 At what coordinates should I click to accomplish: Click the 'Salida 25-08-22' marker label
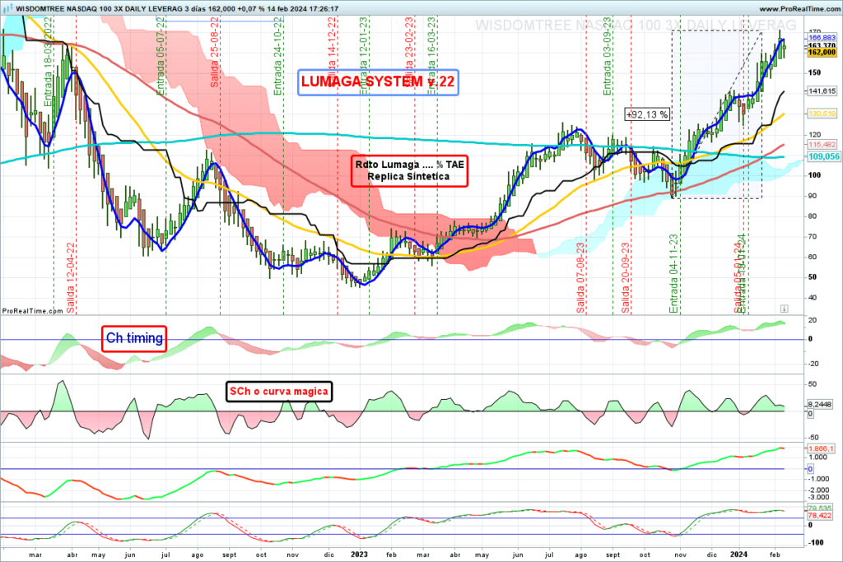point(215,52)
